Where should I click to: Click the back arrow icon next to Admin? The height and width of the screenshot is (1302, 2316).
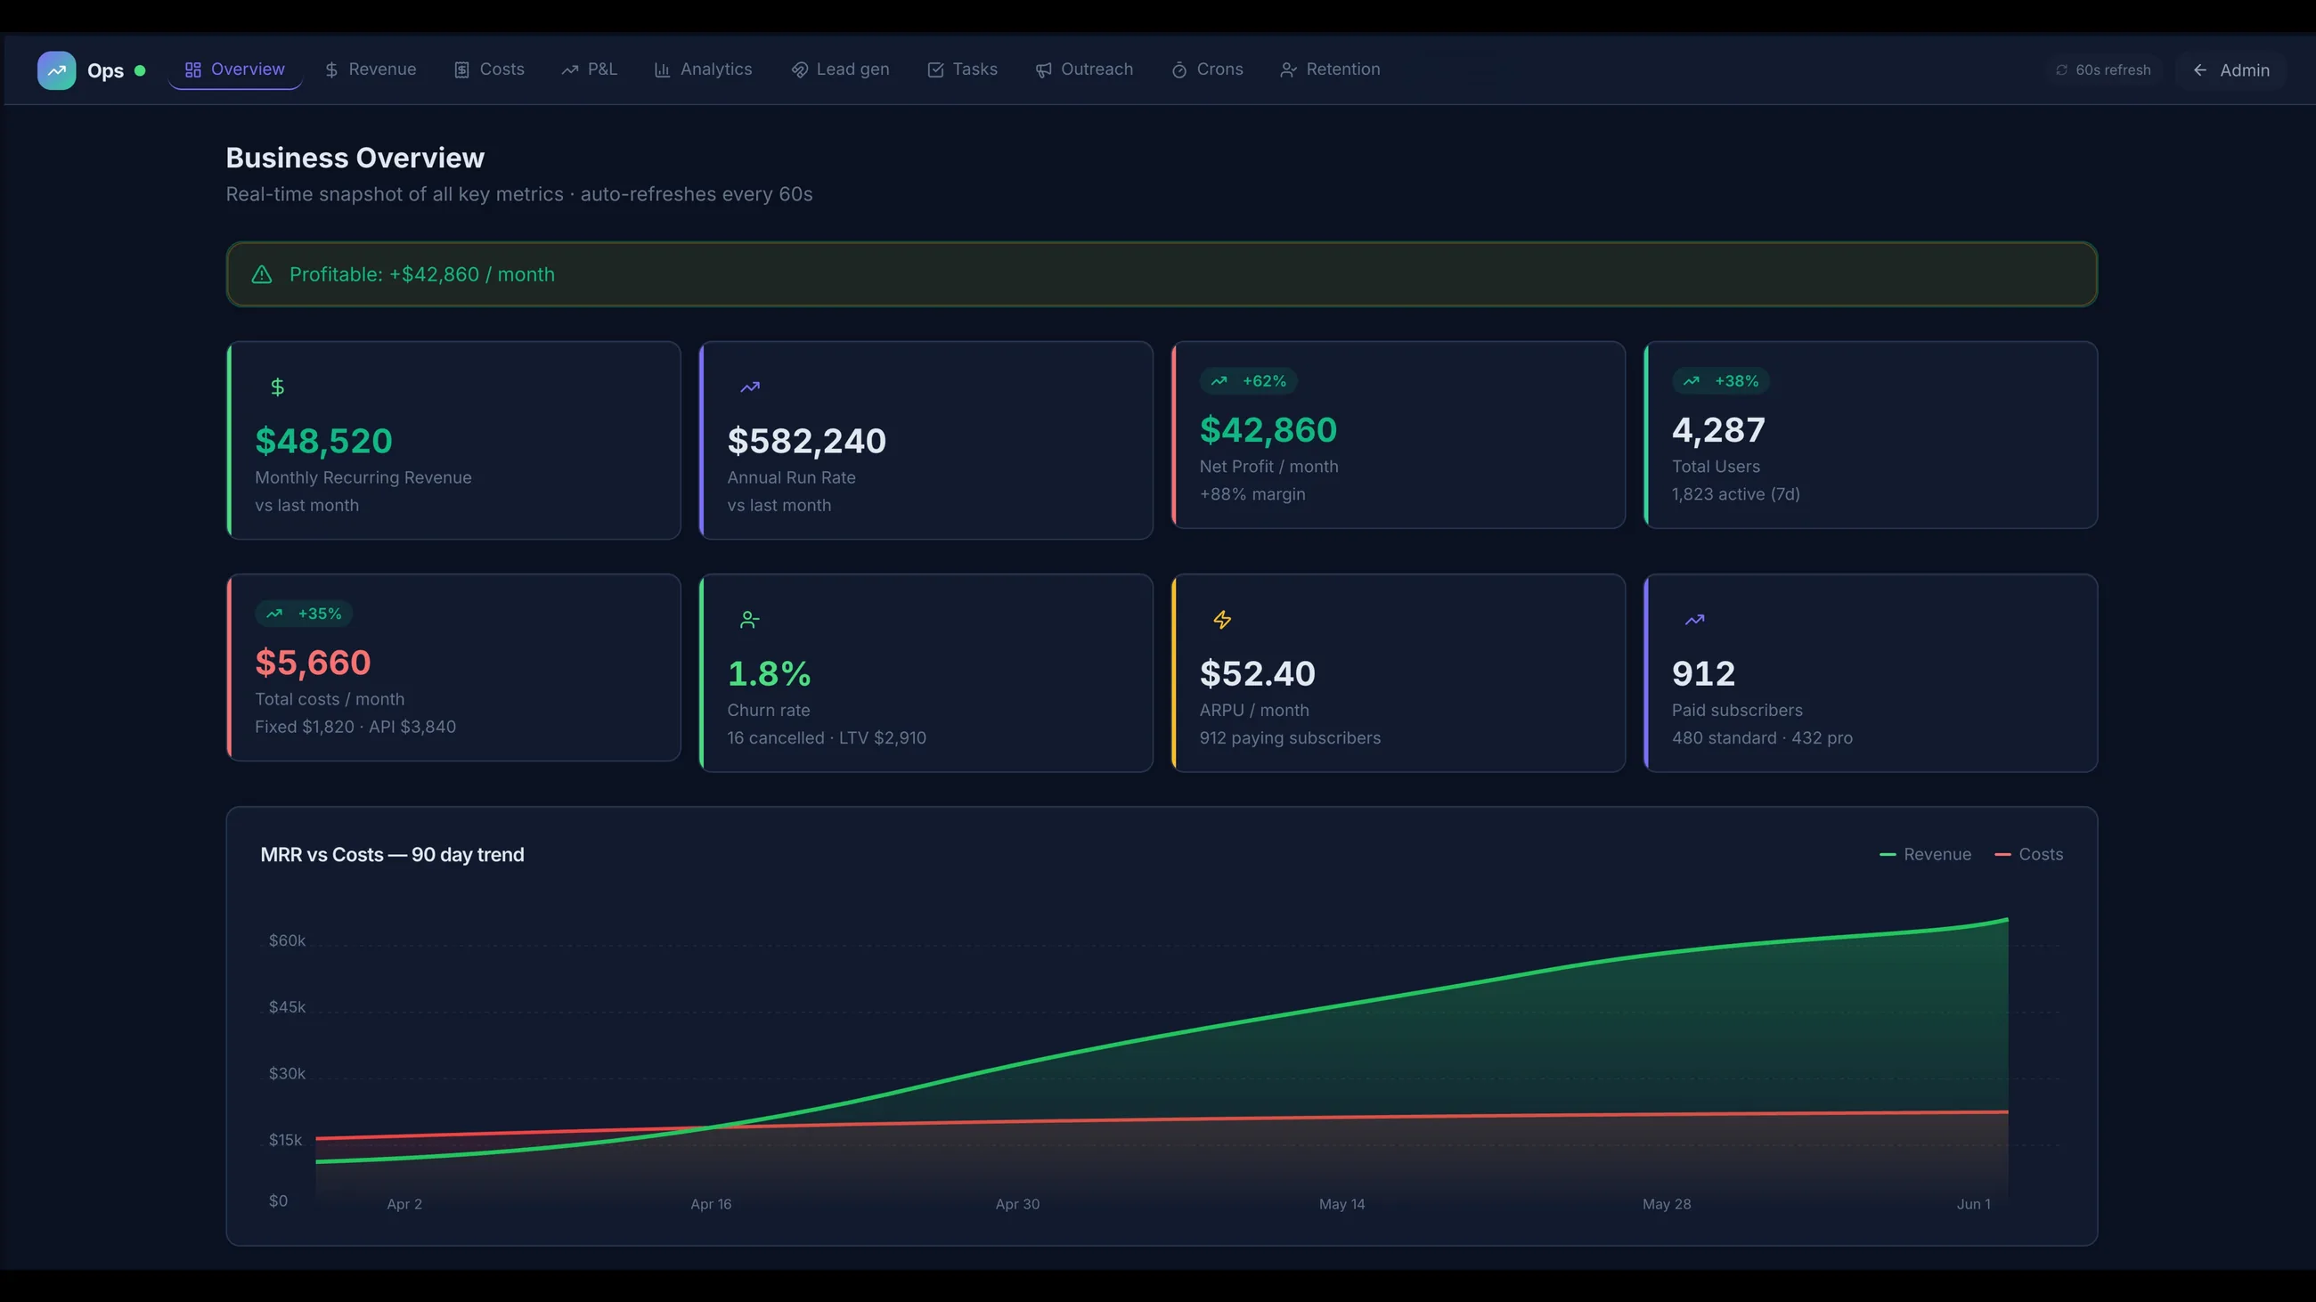[2200, 70]
